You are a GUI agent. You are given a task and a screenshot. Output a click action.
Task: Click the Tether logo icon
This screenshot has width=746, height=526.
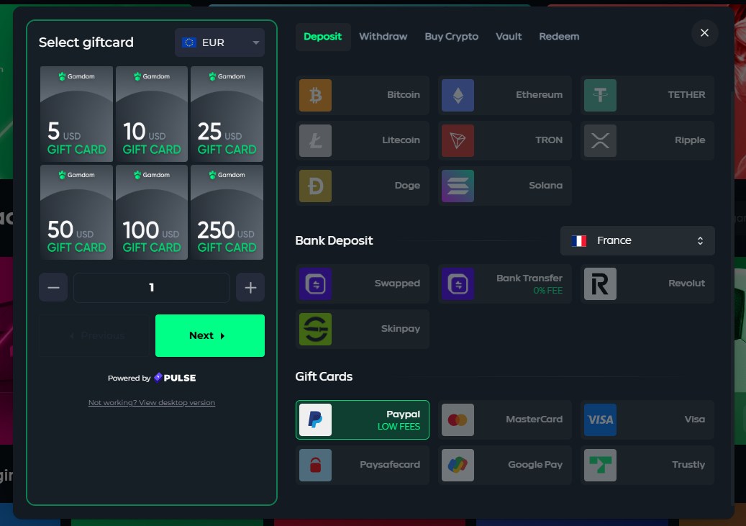click(600, 95)
